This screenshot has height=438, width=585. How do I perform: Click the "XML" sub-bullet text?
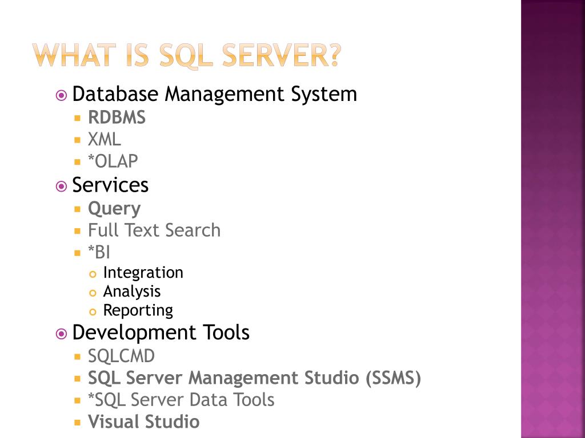[x=105, y=140]
